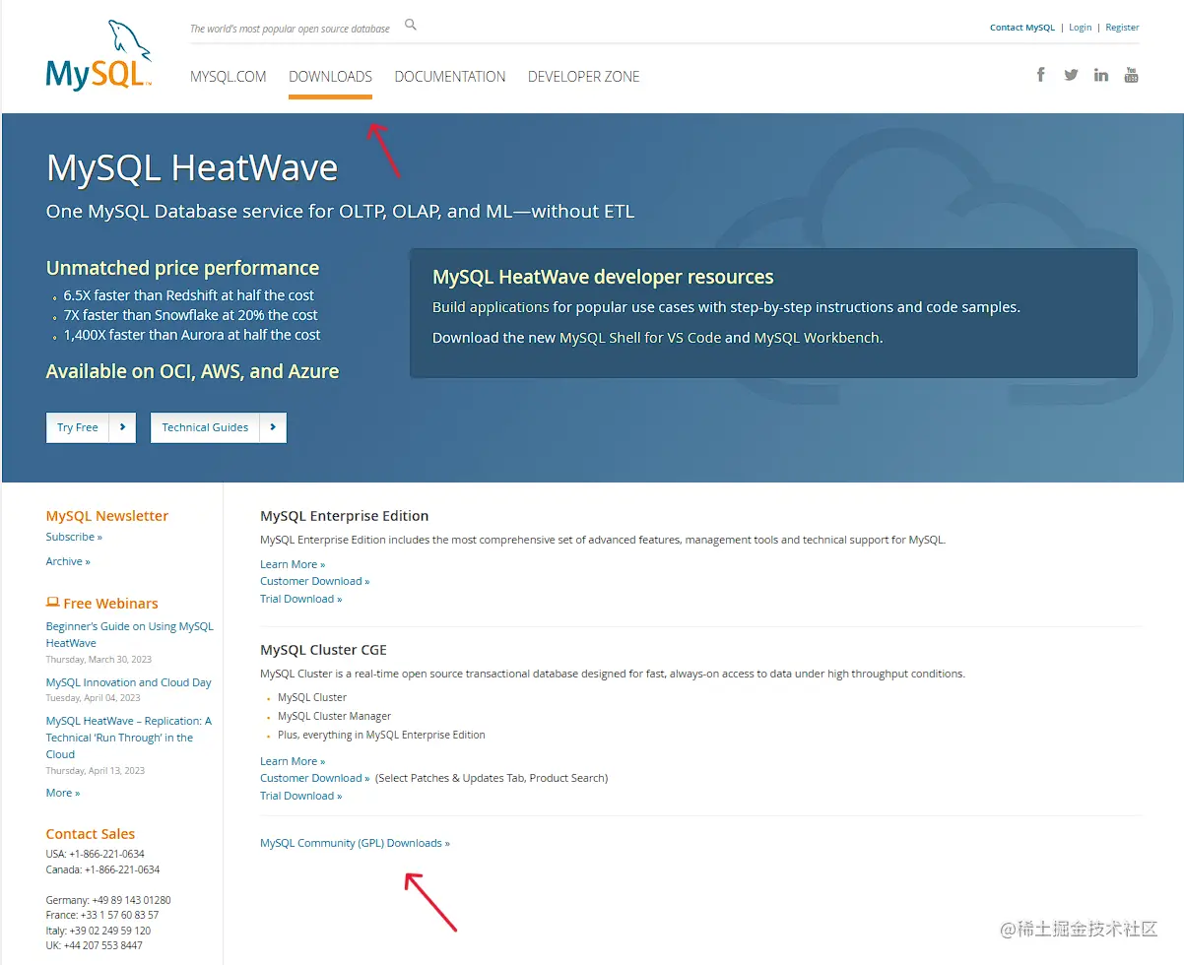
Task: Open the Register link
Action: [x=1122, y=28]
